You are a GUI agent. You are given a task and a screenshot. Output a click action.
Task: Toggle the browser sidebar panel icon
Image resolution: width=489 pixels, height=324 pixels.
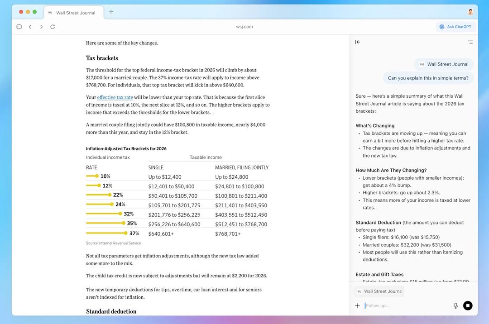pos(19,27)
